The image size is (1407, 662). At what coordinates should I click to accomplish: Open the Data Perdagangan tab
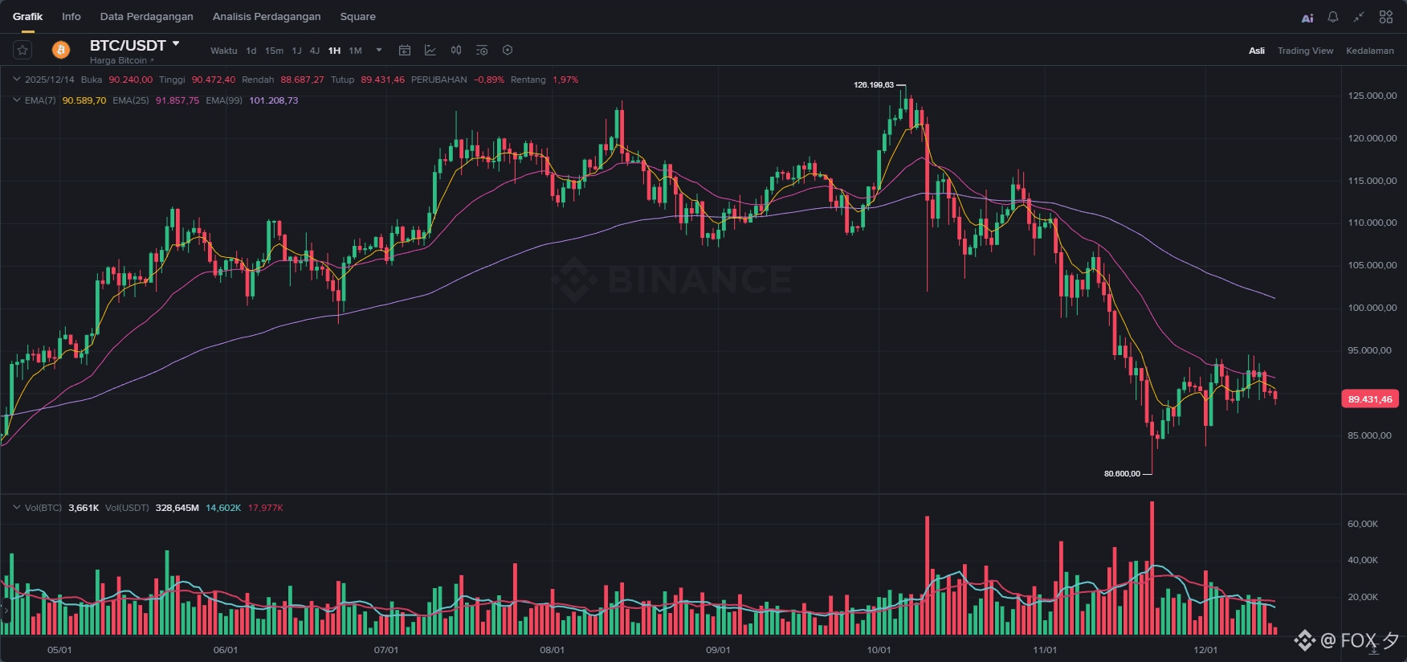click(146, 16)
